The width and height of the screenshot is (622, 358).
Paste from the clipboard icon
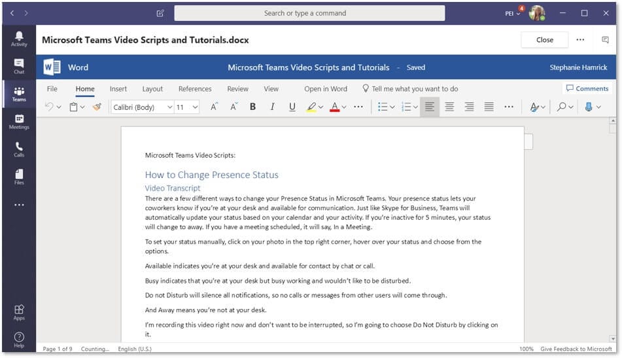[74, 107]
